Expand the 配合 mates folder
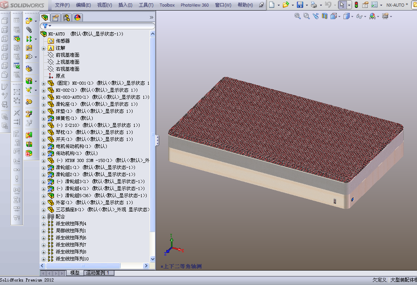 click(x=43, y=217)
